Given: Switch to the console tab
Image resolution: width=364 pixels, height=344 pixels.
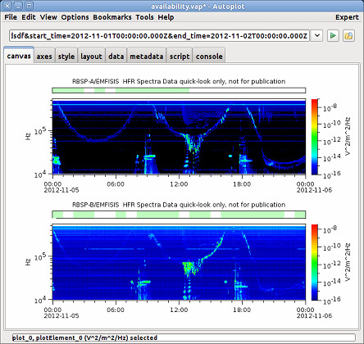Looking at the screenshot, I should tap(209, 57).
